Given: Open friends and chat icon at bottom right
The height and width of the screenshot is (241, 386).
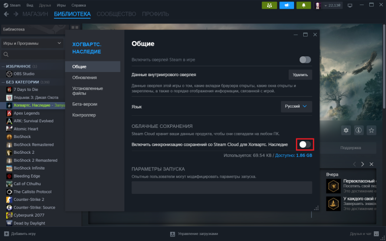Looking at the screenshot, I should [x=376, y=234].
